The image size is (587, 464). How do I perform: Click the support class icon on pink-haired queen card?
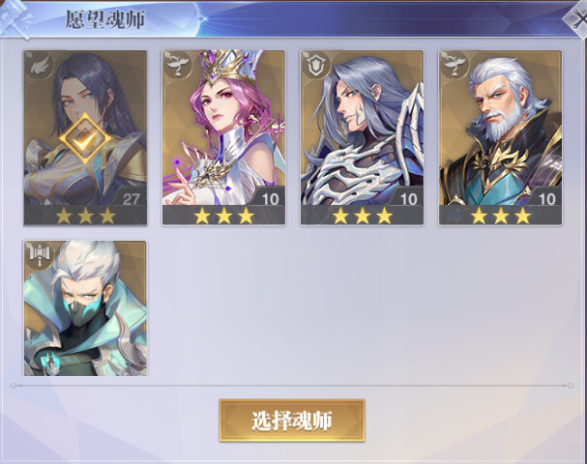[x=177, y=65]
